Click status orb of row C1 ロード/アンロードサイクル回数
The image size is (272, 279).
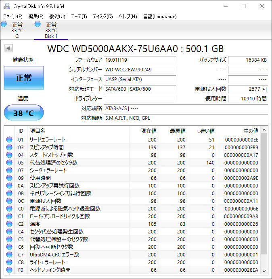tap(9, 216)
